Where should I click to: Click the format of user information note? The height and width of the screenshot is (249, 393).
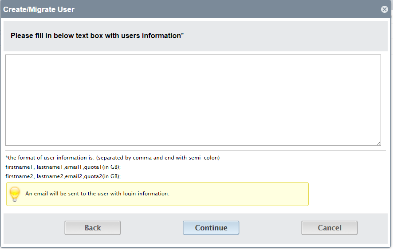(x=113, y=158)
